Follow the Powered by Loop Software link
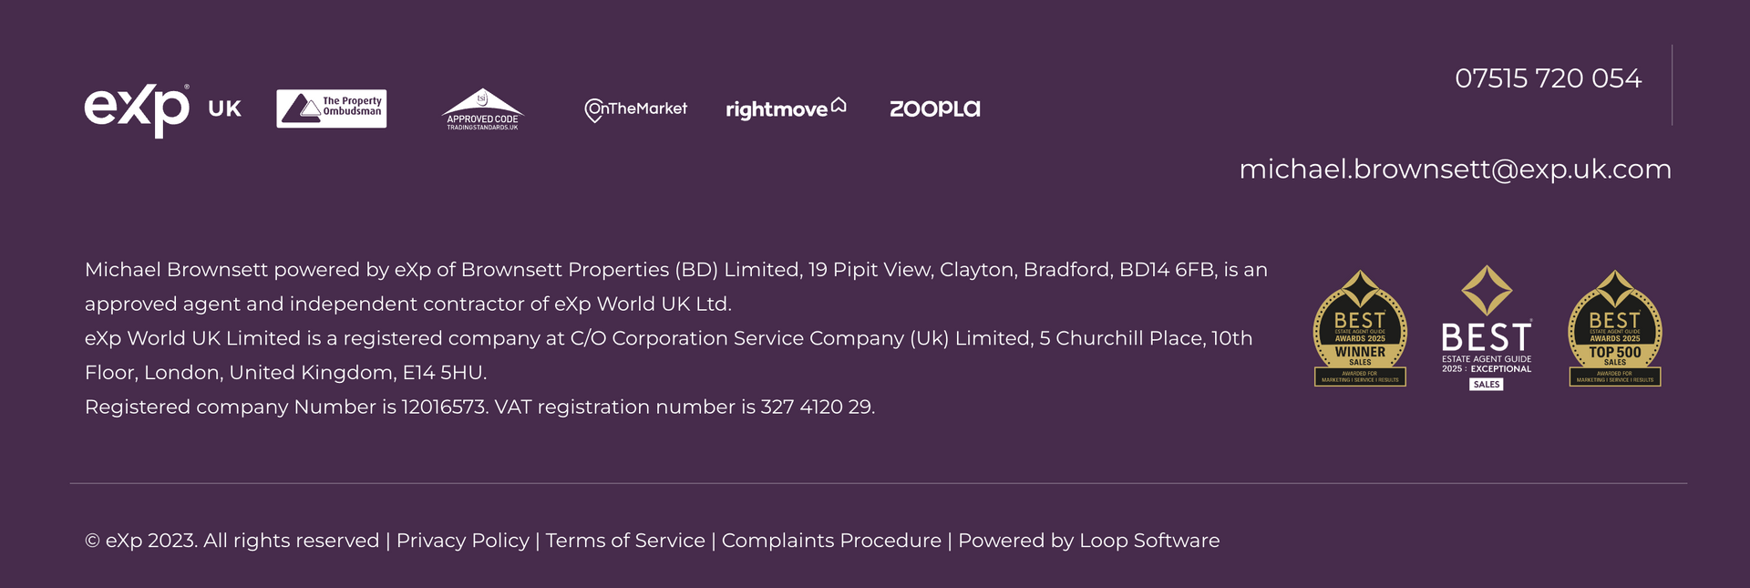Viewport: 1750px width, 588px height. tap(1088, 541)
